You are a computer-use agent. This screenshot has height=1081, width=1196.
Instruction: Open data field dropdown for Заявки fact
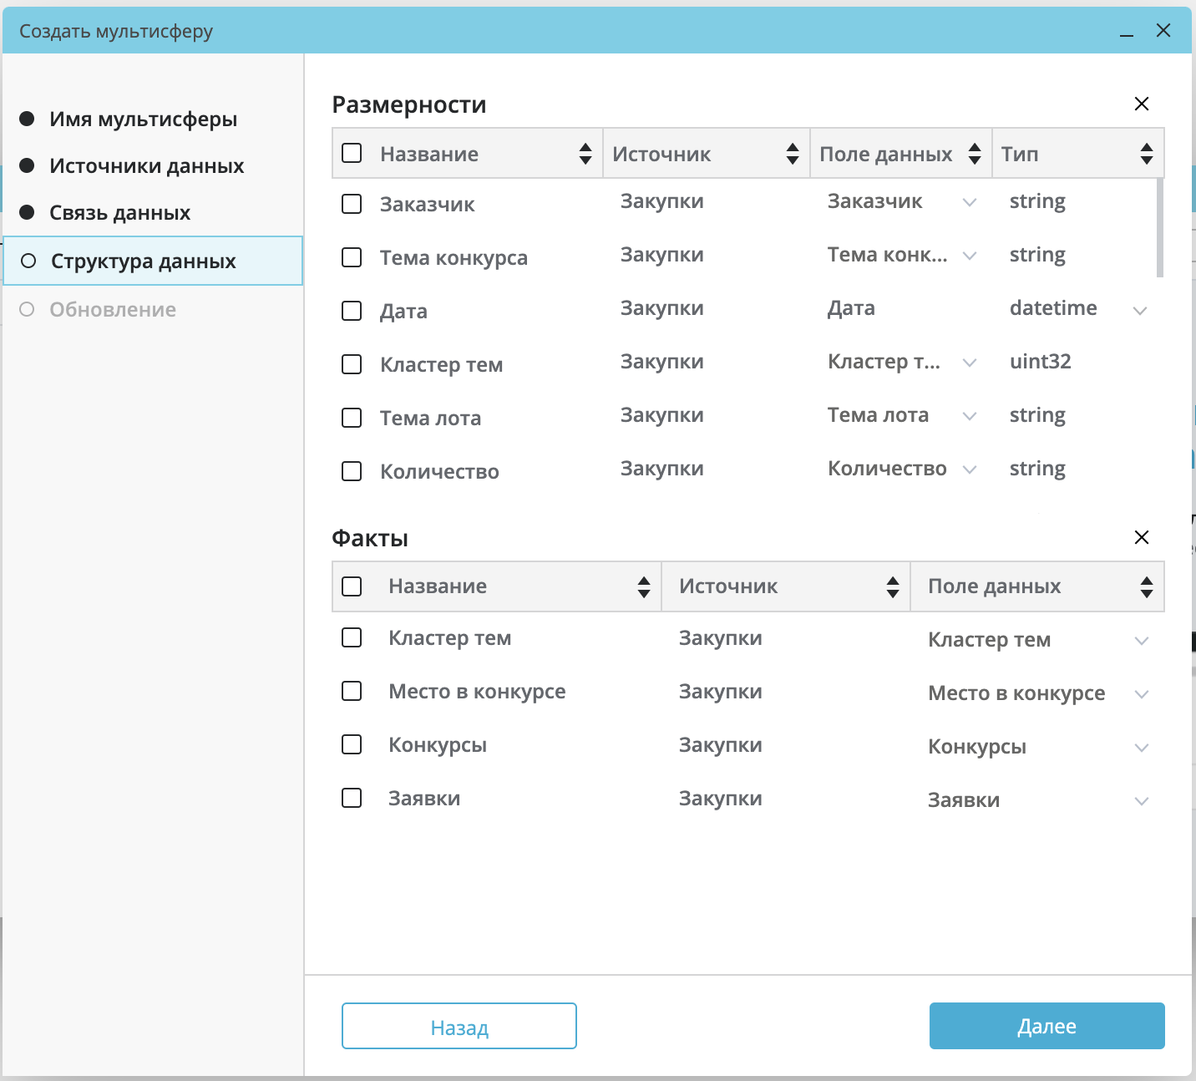pyautogui.click(x=1141, y=801)
